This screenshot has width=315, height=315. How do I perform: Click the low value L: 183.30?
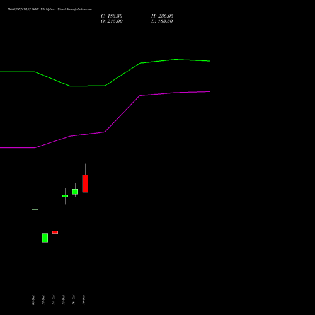point(162,21)
